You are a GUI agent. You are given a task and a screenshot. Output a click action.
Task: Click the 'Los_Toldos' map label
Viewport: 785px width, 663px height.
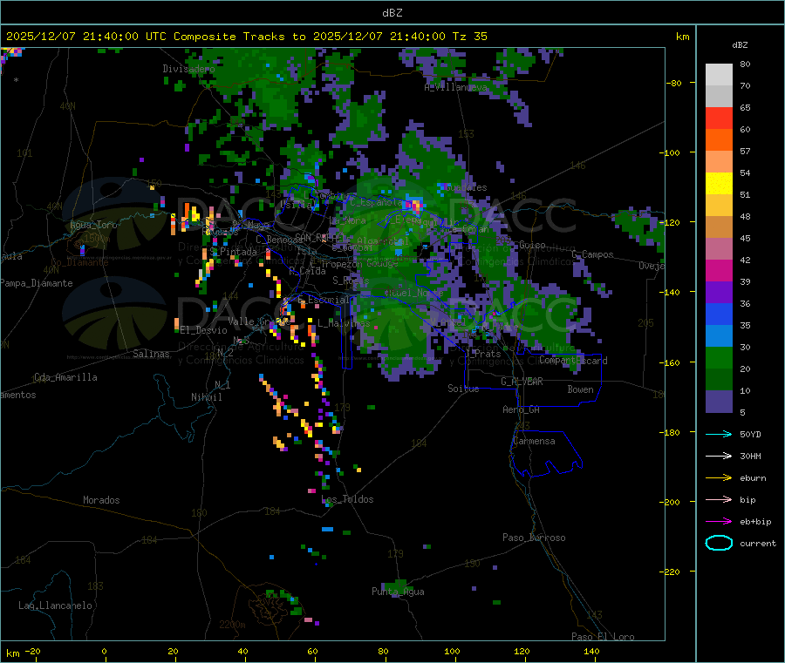point(347,499)
